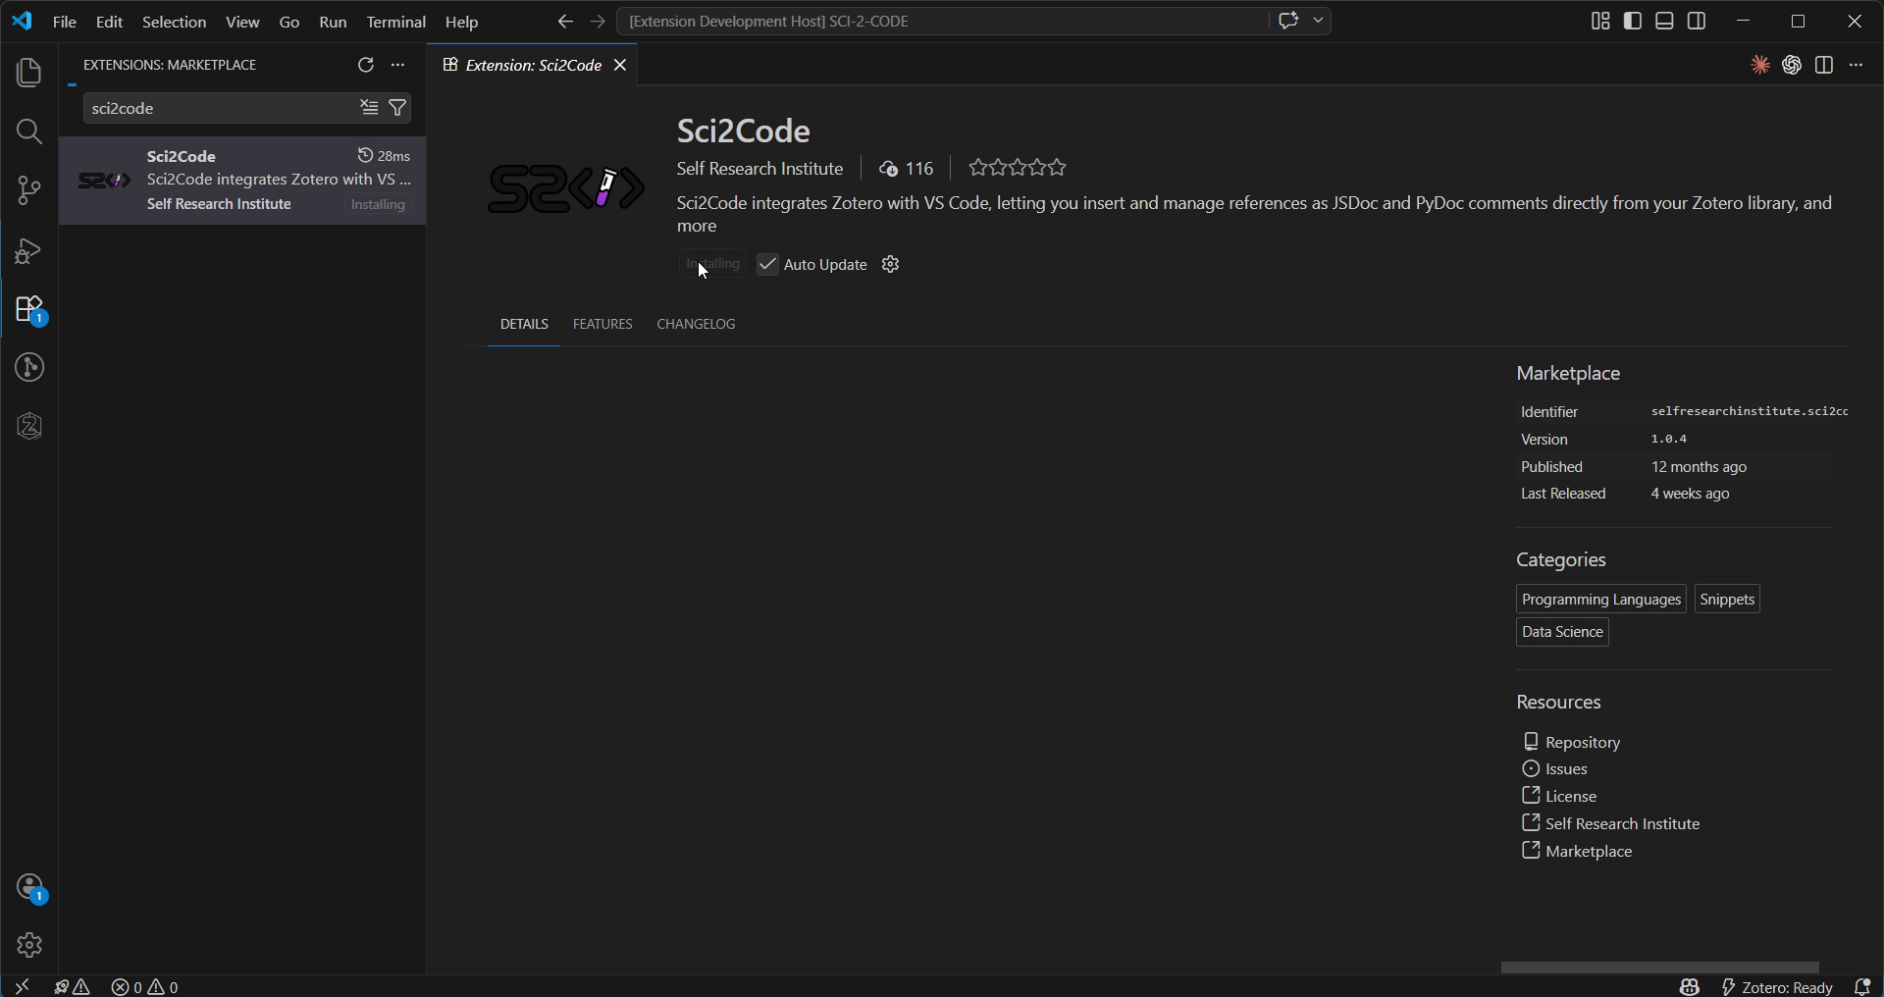
Task: Open the Edit menu
Action: coord(109,22)
